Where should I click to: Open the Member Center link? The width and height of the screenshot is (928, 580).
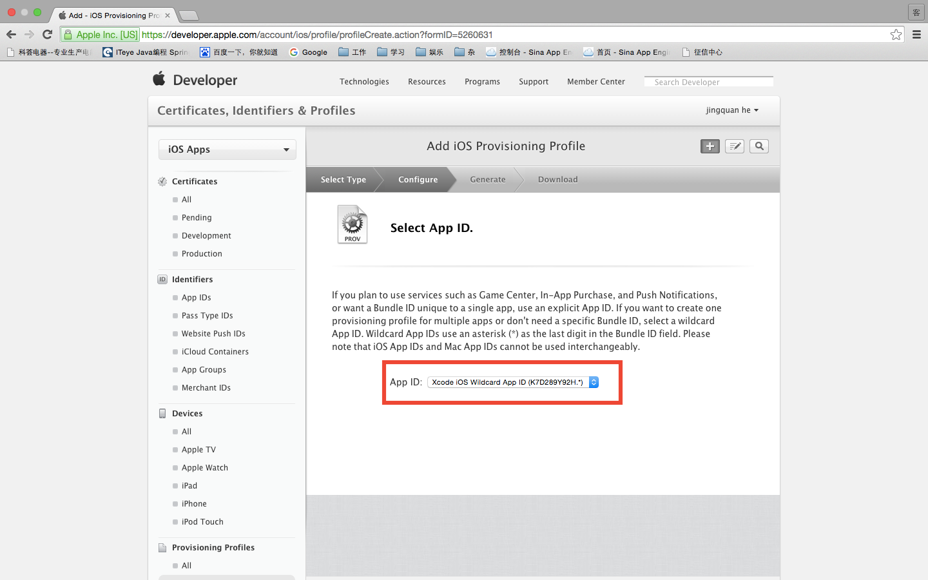[x=596, y=82]
